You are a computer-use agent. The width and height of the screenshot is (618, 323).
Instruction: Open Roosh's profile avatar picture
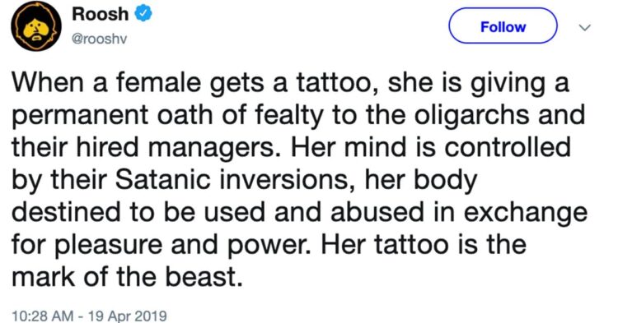coord(36,26)
